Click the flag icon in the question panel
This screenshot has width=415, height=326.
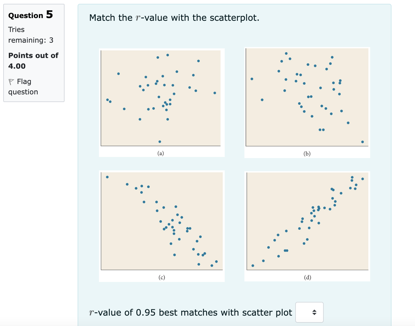click(x=11, y=81)
